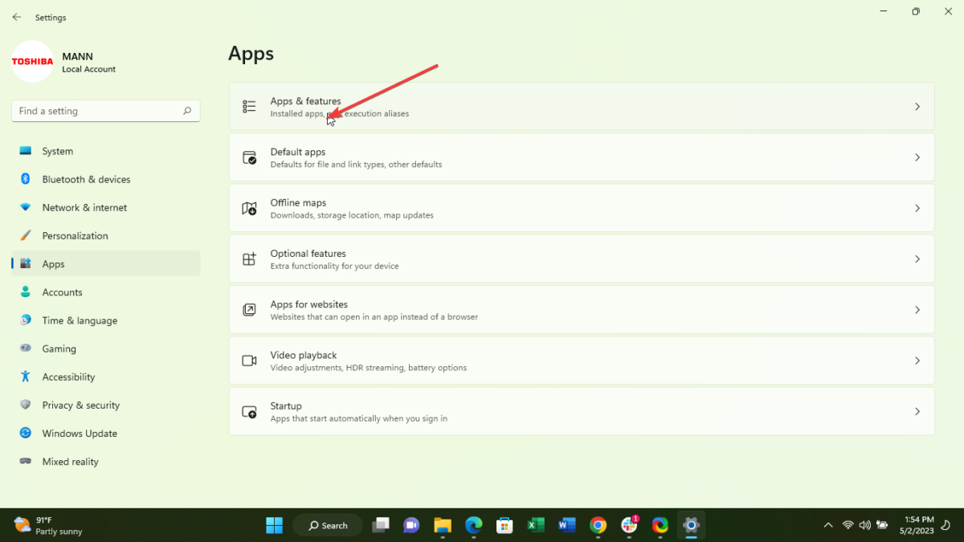Click the taskbar Search box
The width and height of the screenshot is (964, 542).
coord(327,525)
